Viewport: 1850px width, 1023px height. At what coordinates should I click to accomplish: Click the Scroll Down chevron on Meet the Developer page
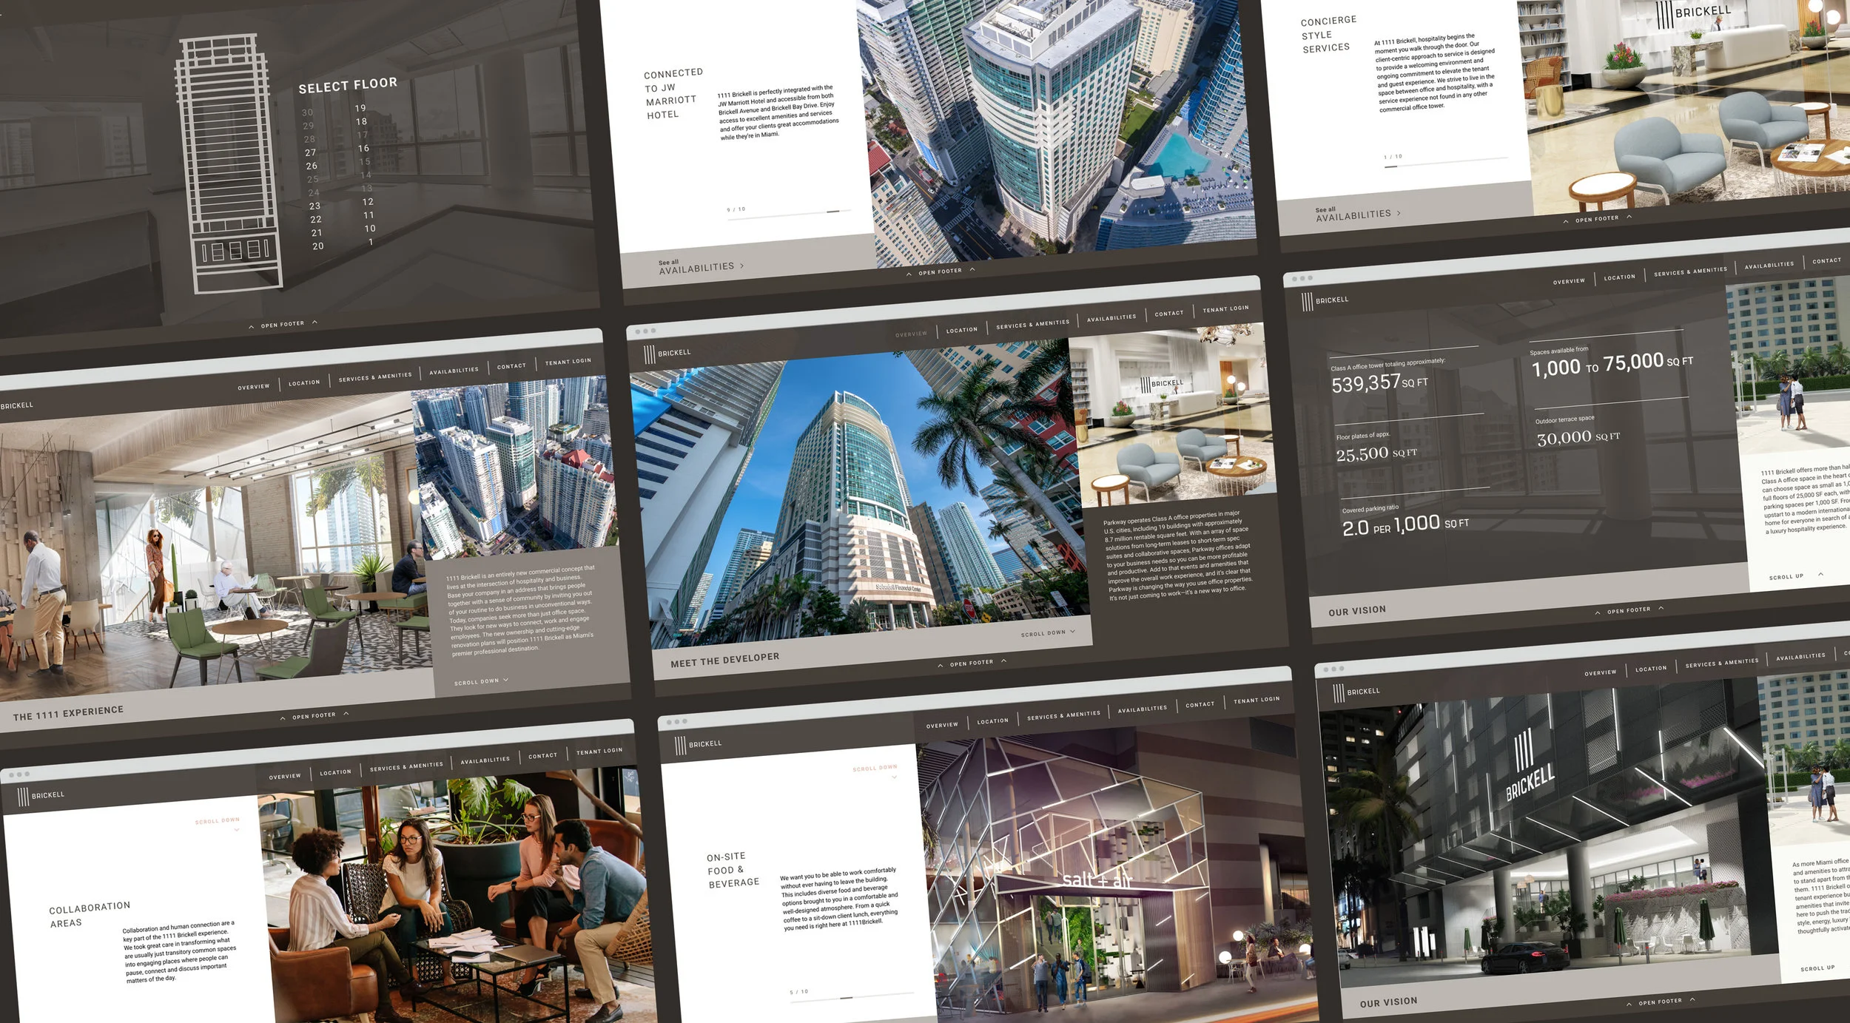pyautogui.click(x=1072, y=631)
